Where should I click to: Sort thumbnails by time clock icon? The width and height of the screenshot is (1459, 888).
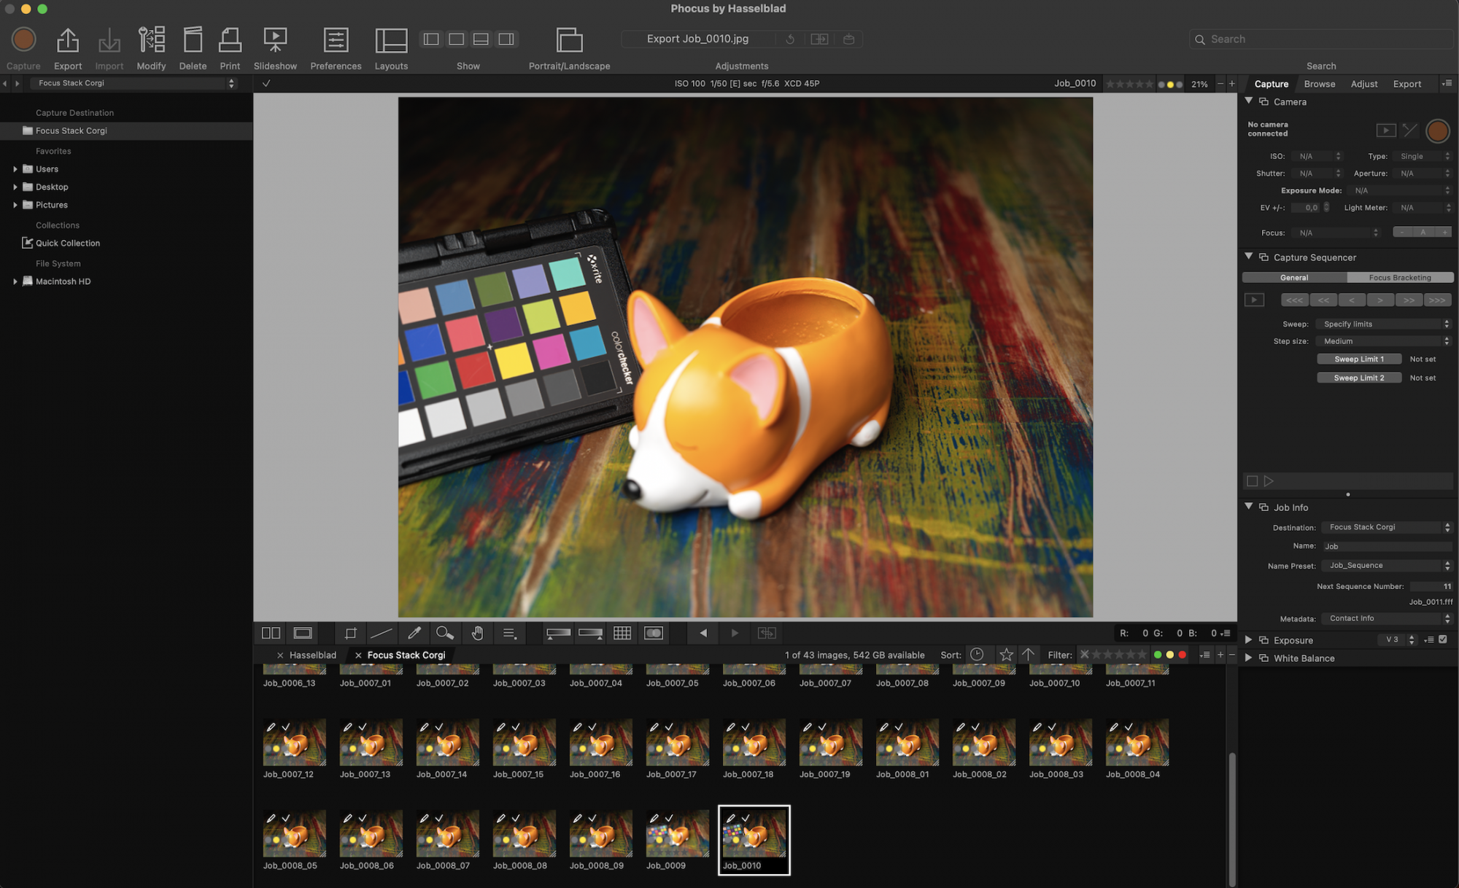(x=977, y=655)
